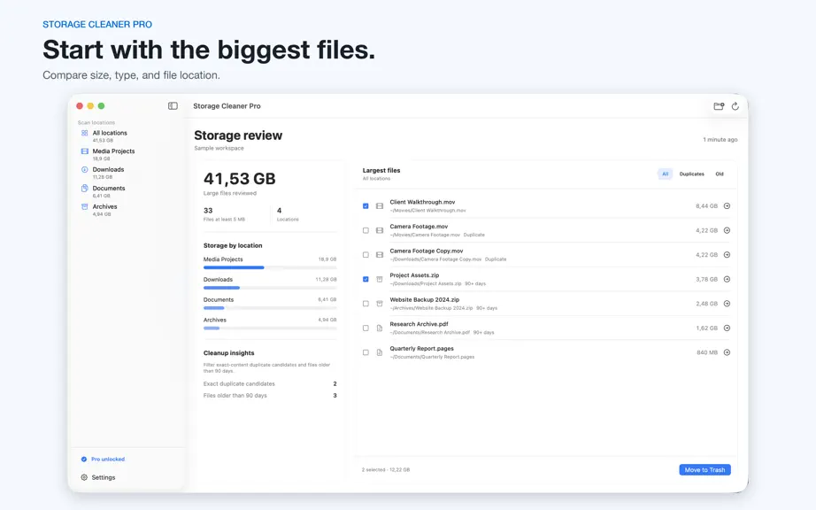
Task: Switch to the All filter tab
Action: (665, 174)
